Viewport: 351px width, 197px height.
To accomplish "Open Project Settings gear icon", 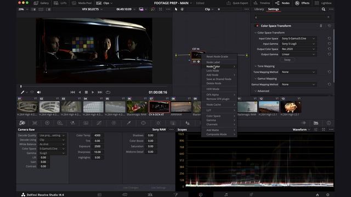I will point(328,195).
